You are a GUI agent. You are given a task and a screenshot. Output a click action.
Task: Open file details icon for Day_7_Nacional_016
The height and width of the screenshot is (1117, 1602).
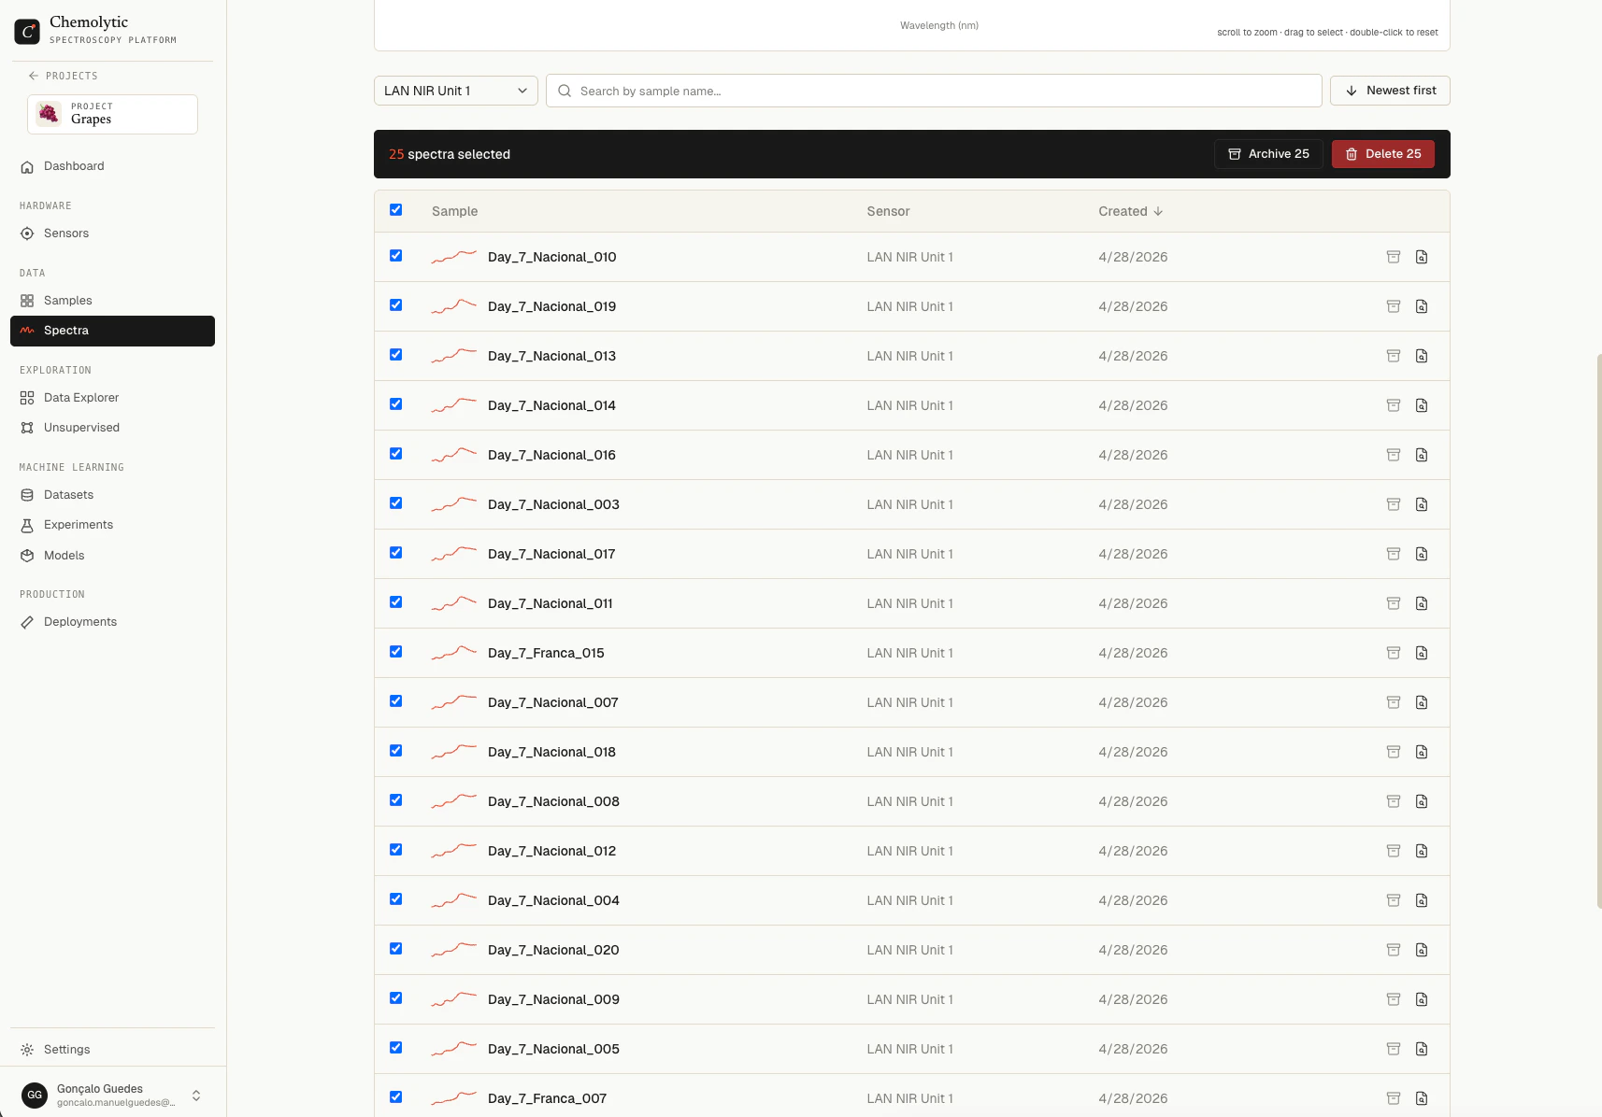point(1422,455)
